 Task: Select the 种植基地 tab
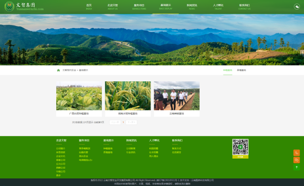point(227,70)
